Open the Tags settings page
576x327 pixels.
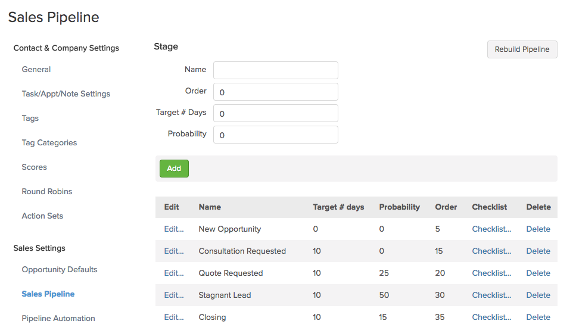click(30, 119)
